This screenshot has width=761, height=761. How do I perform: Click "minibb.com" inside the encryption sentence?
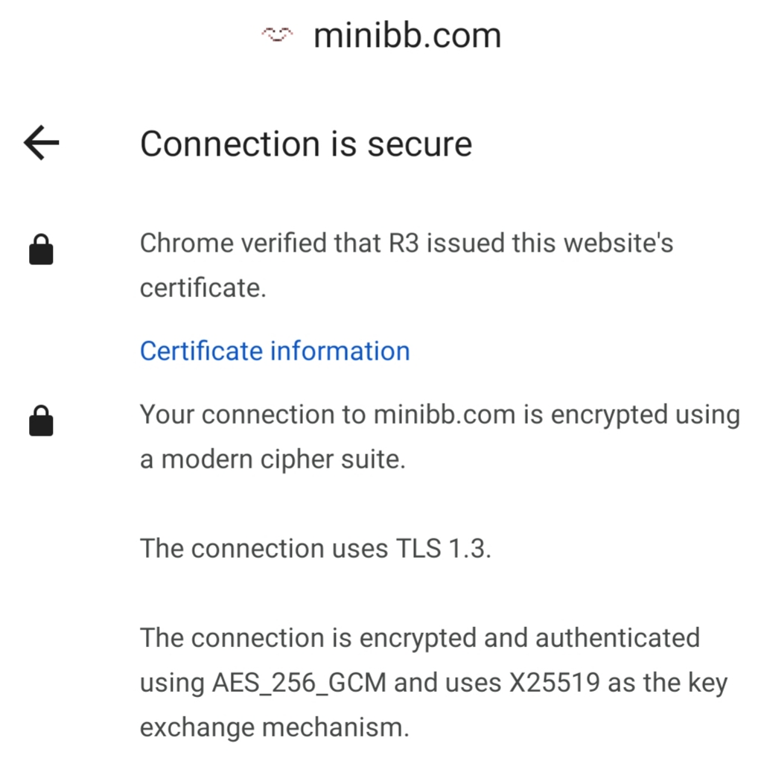point(444,415)
